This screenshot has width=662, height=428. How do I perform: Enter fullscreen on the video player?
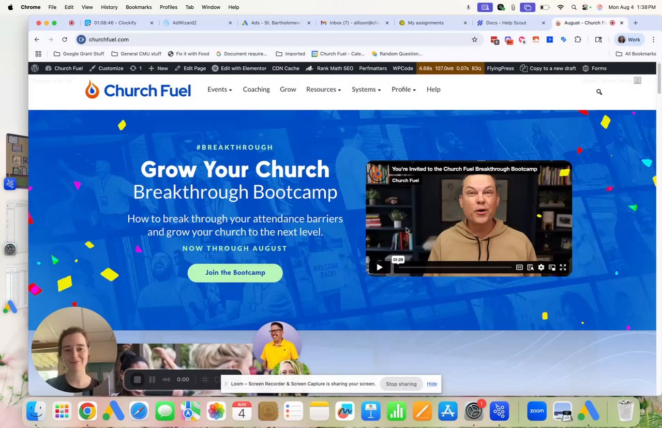point(563,268)
